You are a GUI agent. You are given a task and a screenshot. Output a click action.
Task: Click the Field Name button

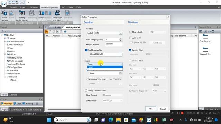coord(157,43)
